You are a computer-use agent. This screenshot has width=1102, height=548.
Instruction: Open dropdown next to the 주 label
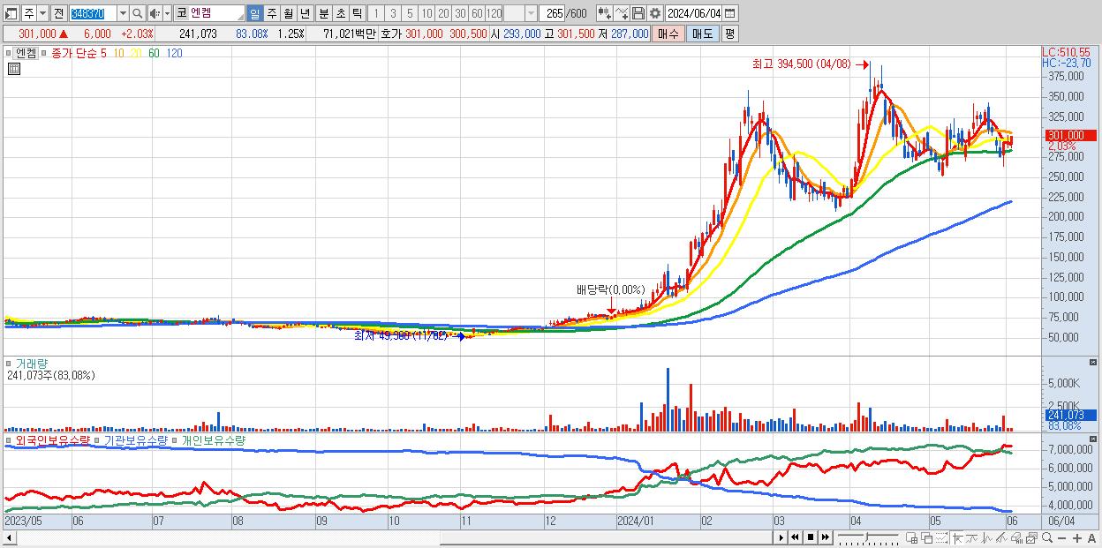tap(42, 13)
